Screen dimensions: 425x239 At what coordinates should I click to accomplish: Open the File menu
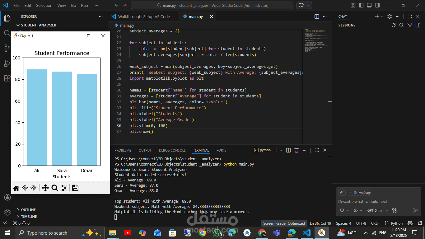(16, 5)
